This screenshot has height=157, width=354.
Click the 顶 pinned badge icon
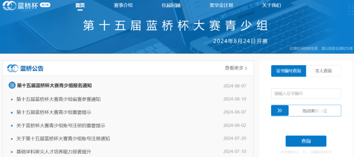12,86
